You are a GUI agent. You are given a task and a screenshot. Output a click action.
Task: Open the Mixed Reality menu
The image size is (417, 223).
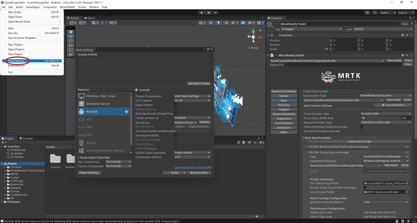[x=67, y=7]
